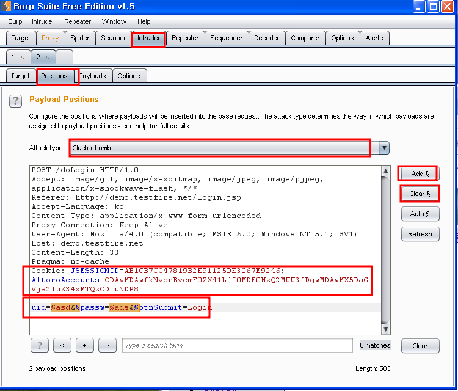
Task: Click the request editor scrollbar thumb
Action: click(x=385, y=250)
